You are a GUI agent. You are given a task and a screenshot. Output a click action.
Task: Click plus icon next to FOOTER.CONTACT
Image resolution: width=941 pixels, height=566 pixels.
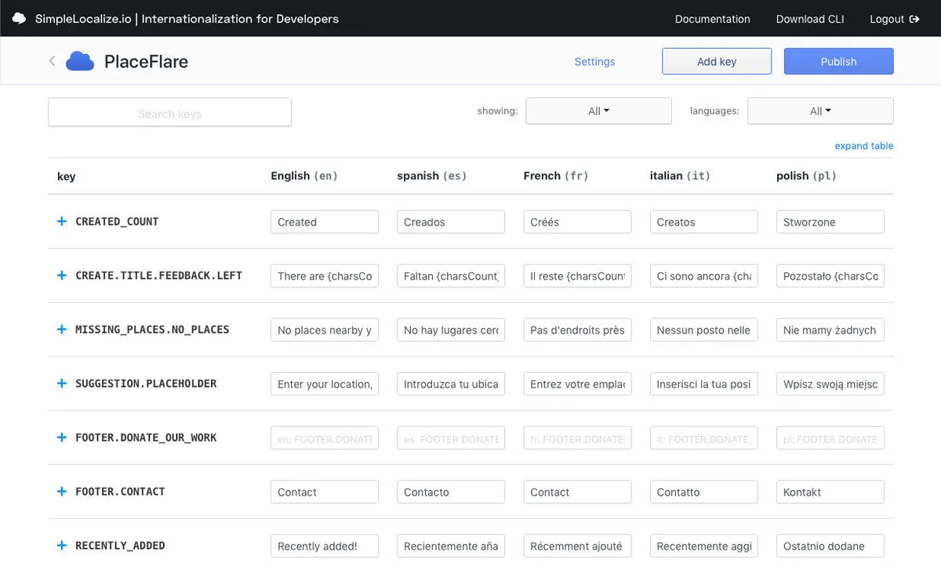click(x=62, y=492)
